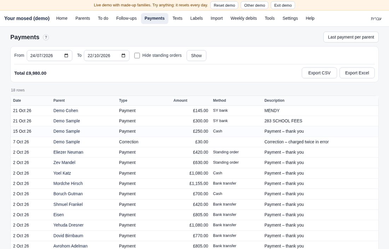The width and height of the screenshot is (389, 249).
Task: Click the Your mosed (demo) site title
Action: pyautogui.click(x=27, y=18)
